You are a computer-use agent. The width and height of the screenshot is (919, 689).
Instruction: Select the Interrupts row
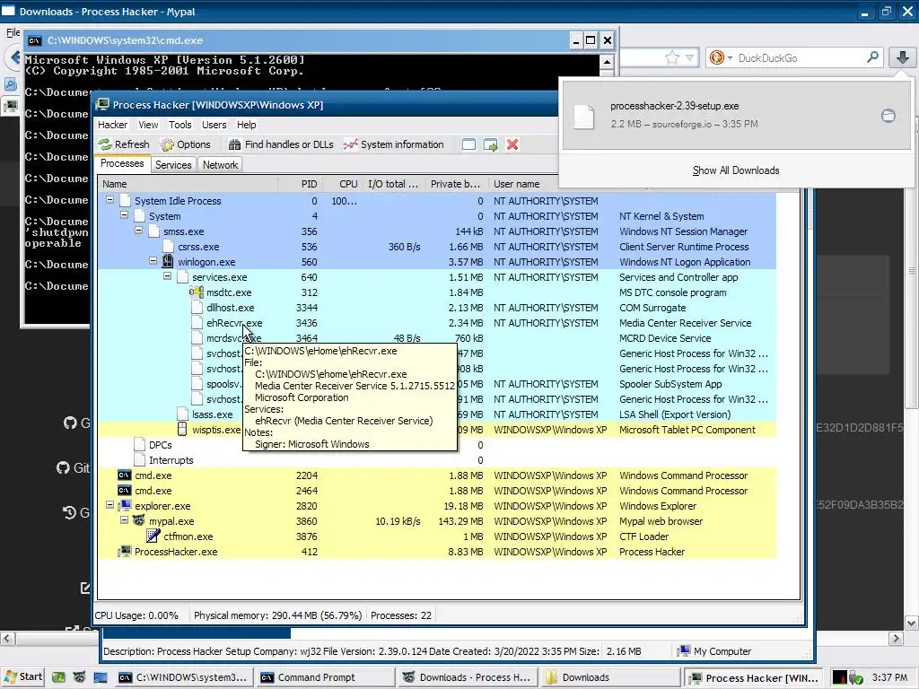click(x=437, y=460)
